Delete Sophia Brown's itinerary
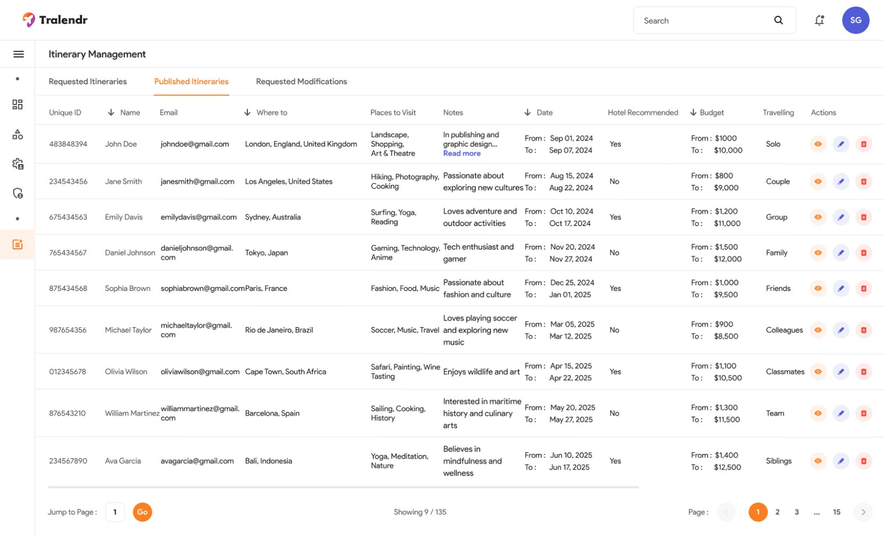 864,289
